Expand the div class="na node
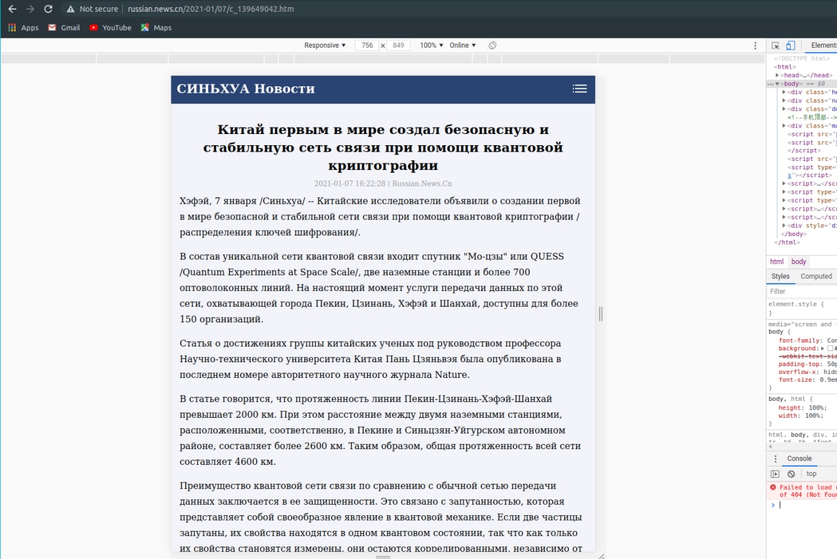This screenshot has width=837, height=559. click(784, 101)
